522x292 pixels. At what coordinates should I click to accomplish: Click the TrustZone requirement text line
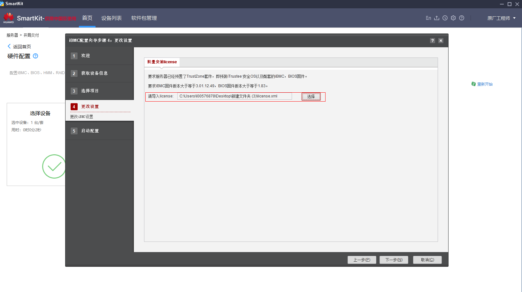[x=227, y=76]
